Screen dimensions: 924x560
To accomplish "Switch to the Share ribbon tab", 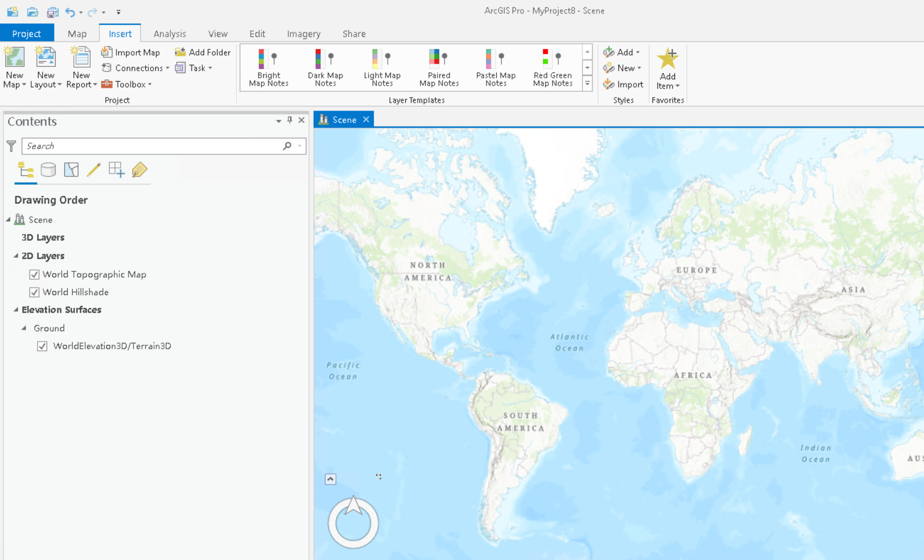I will coord(354,33).
